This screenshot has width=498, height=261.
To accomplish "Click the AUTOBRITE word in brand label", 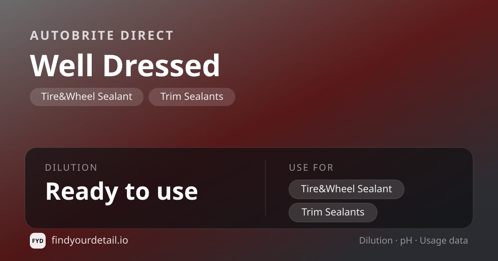I will coord(71,36).
